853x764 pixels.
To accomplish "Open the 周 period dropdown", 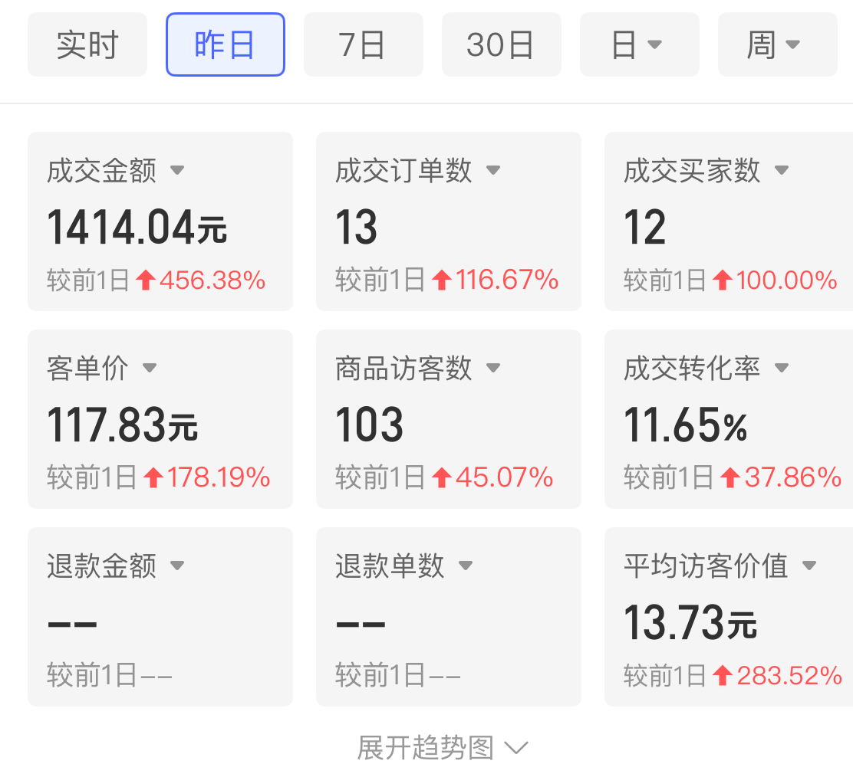I will point(778,44).
